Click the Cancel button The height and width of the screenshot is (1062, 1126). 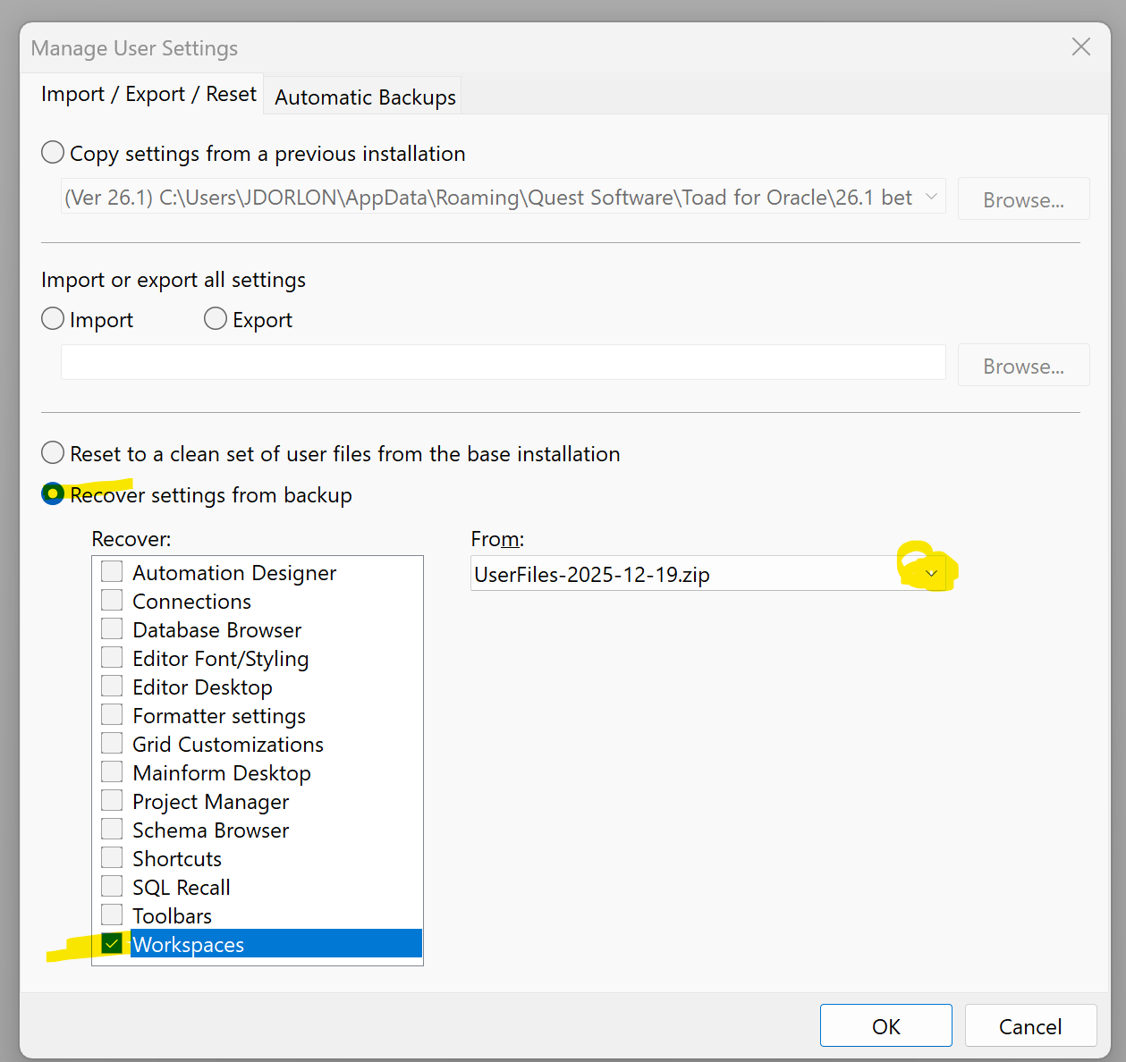[1030, 1025]
